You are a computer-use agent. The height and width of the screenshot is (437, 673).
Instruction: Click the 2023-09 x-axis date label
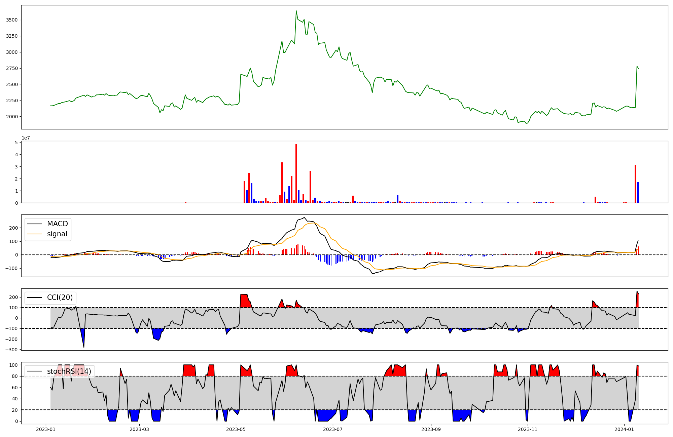pyautogui.click(x=431, y=429)
